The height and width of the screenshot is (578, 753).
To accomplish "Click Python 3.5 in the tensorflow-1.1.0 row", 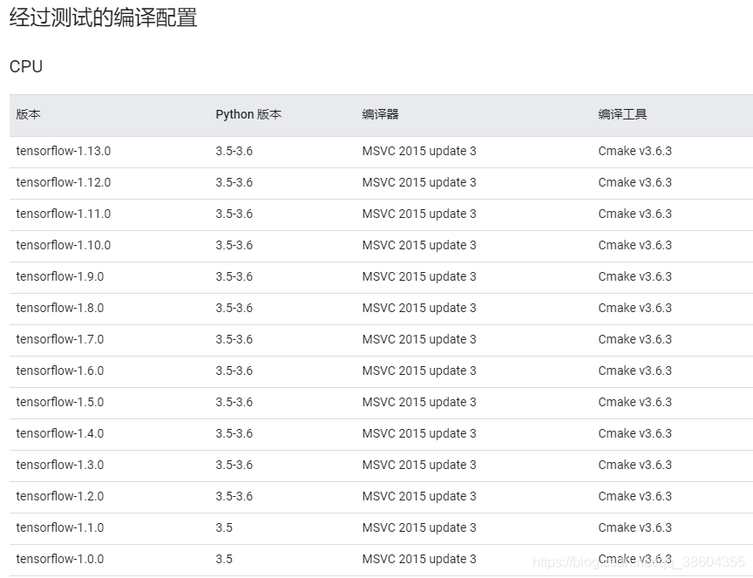I will (224, 527).
